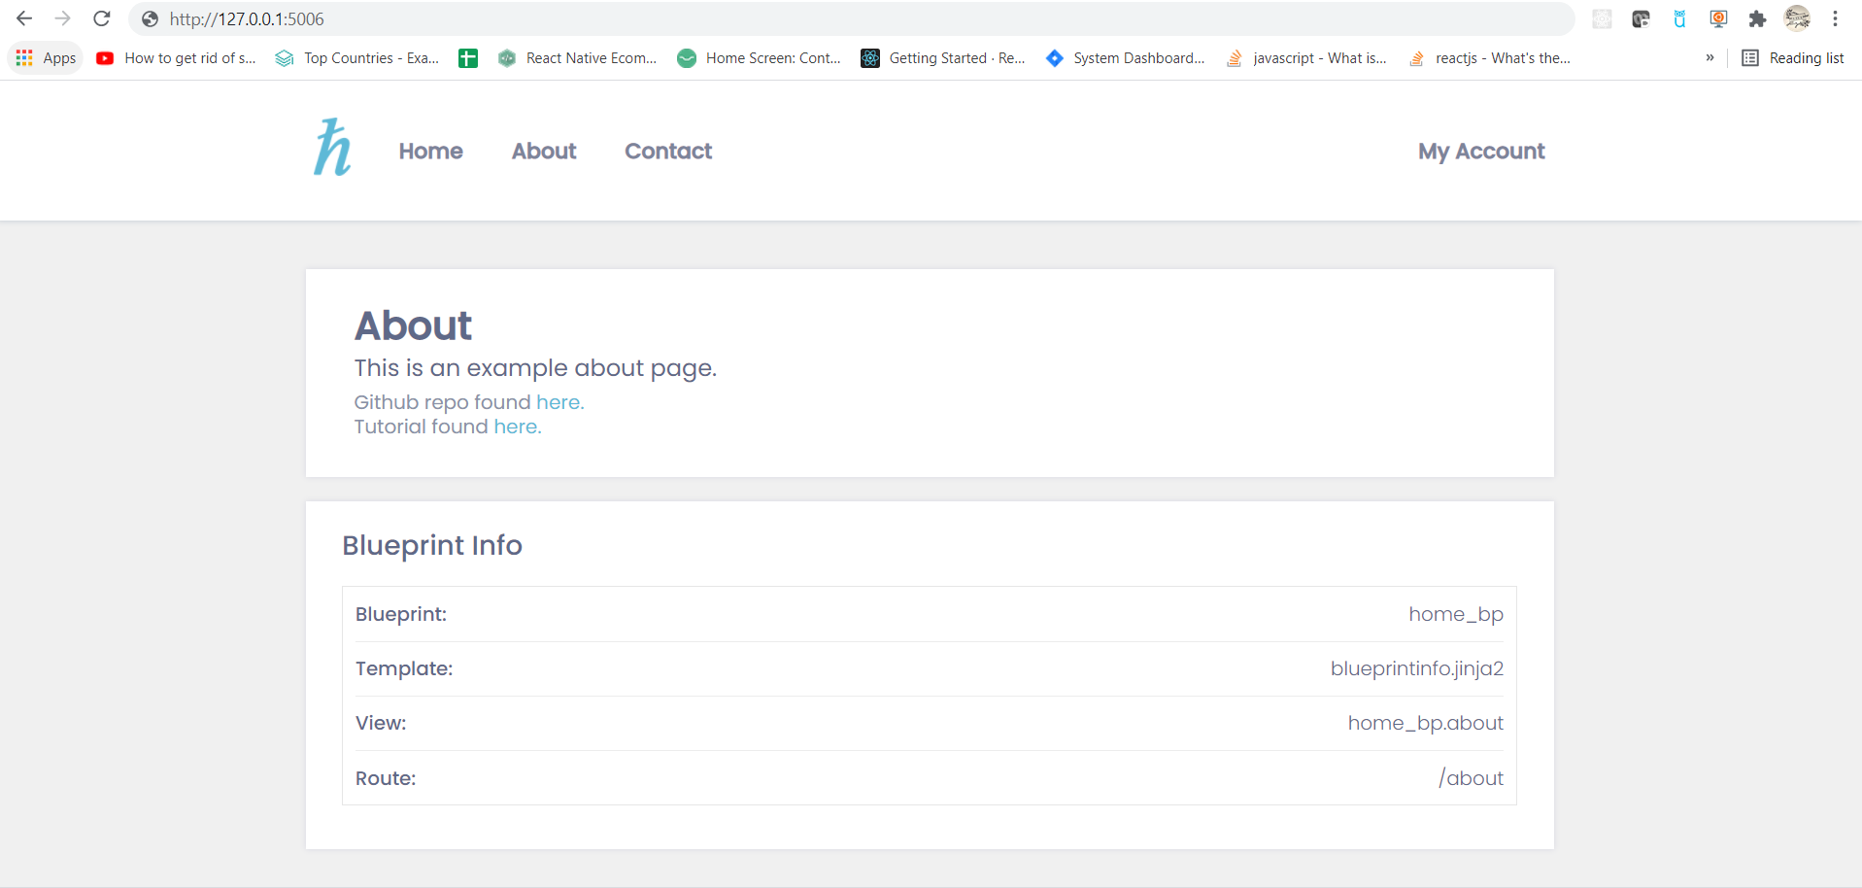Open the 'Top Countries - Exa...' bookmark
Screen dimensions: 1862x888
pos(356,58)
